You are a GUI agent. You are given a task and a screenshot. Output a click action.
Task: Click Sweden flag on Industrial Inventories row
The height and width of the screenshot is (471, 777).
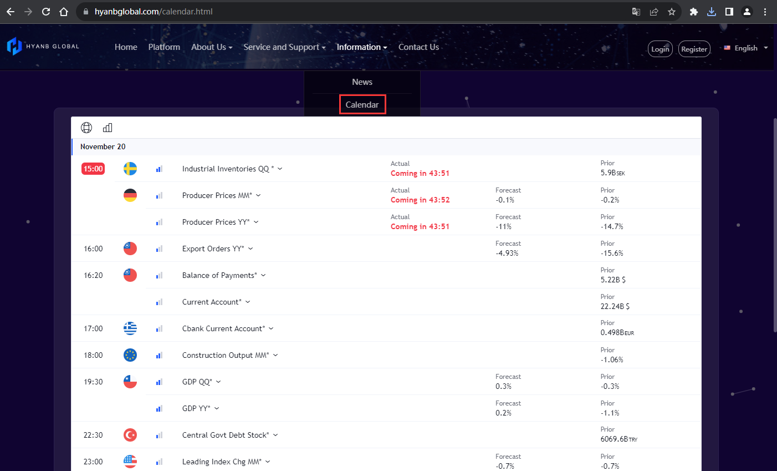[x=130, y=169]
